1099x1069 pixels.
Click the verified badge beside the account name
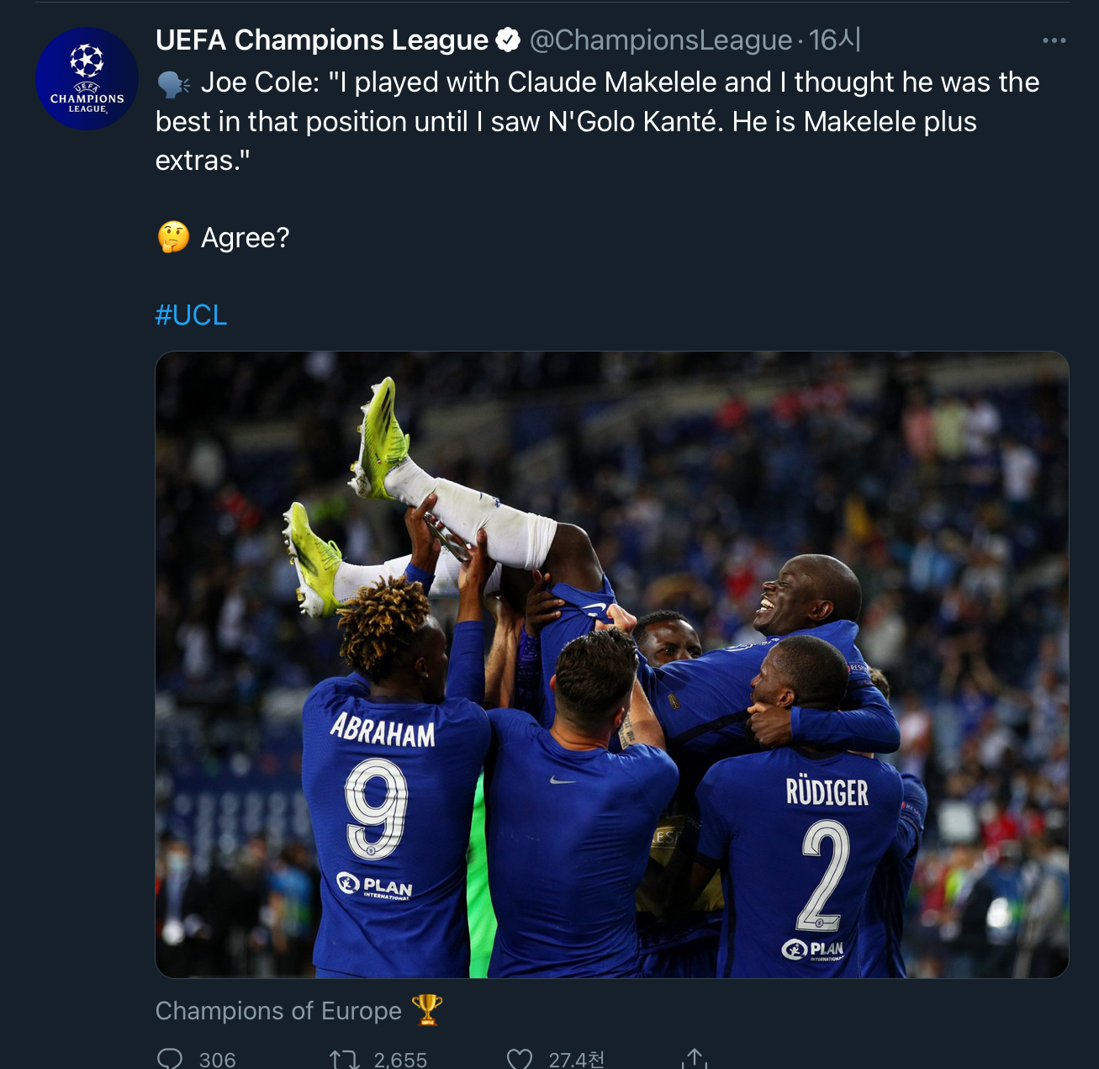[508, 40]
